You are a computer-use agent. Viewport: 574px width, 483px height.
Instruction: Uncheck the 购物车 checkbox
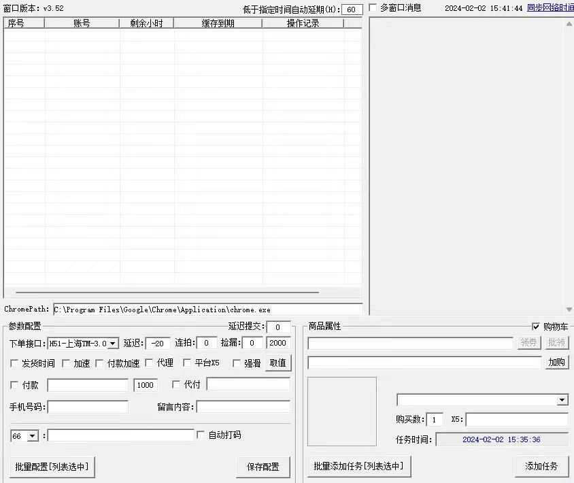pyautogui.click(x=536, y=327)
